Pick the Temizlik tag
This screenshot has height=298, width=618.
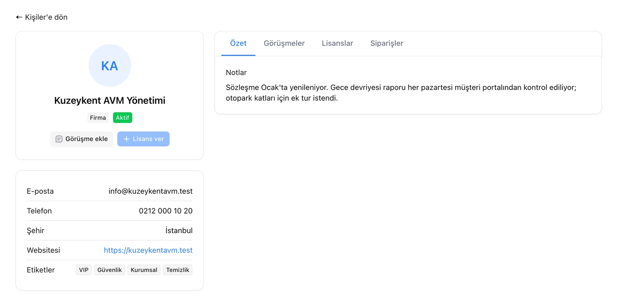pos(178,270)
